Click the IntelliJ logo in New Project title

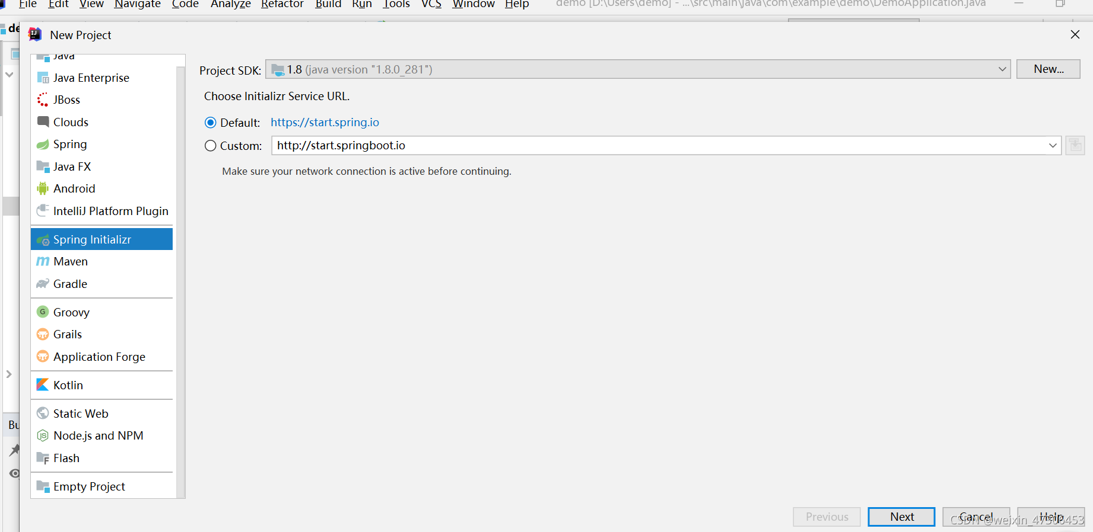[x=35, y=34]
